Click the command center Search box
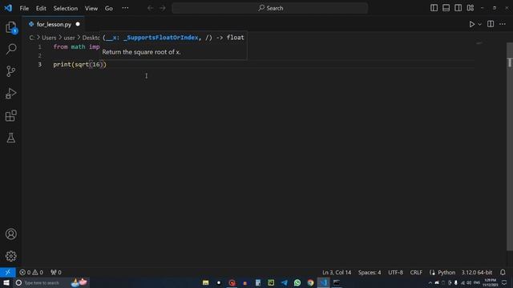This screenshot has height=288, width=513. 270,8
